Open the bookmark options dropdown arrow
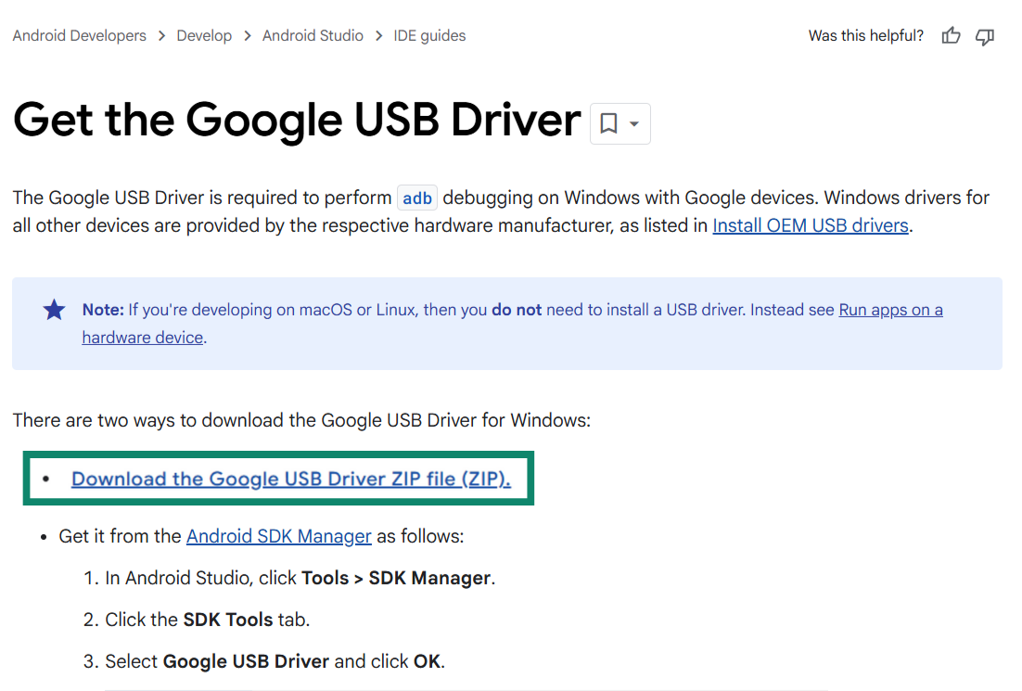 click(632, 122)
